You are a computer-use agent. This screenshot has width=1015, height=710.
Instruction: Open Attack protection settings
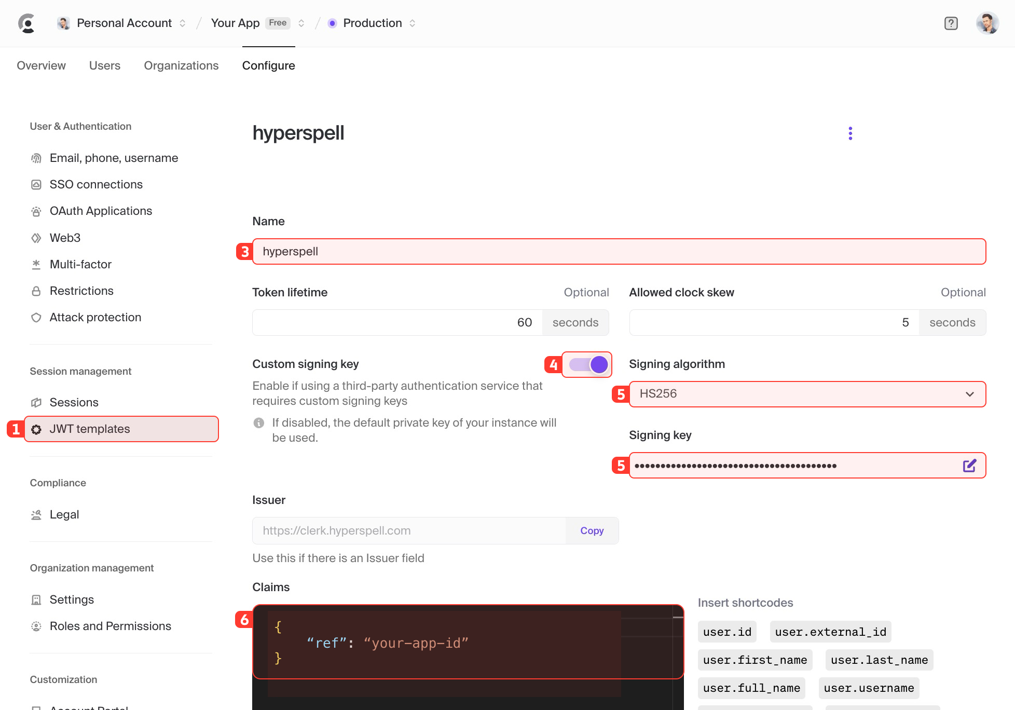tap(95, 317)
